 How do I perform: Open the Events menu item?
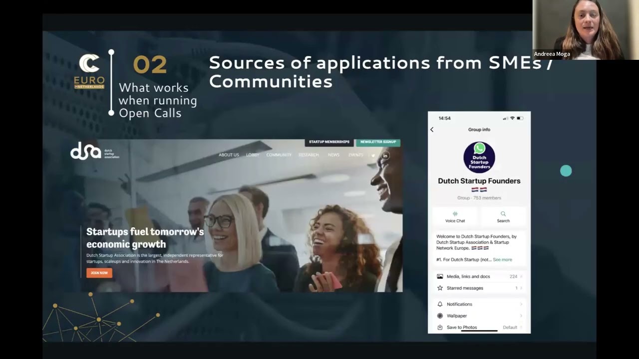(x=355, y=155)
